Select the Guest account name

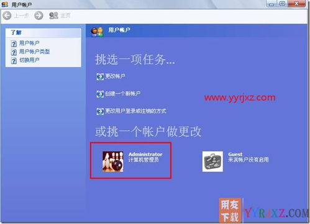[235, 155]
